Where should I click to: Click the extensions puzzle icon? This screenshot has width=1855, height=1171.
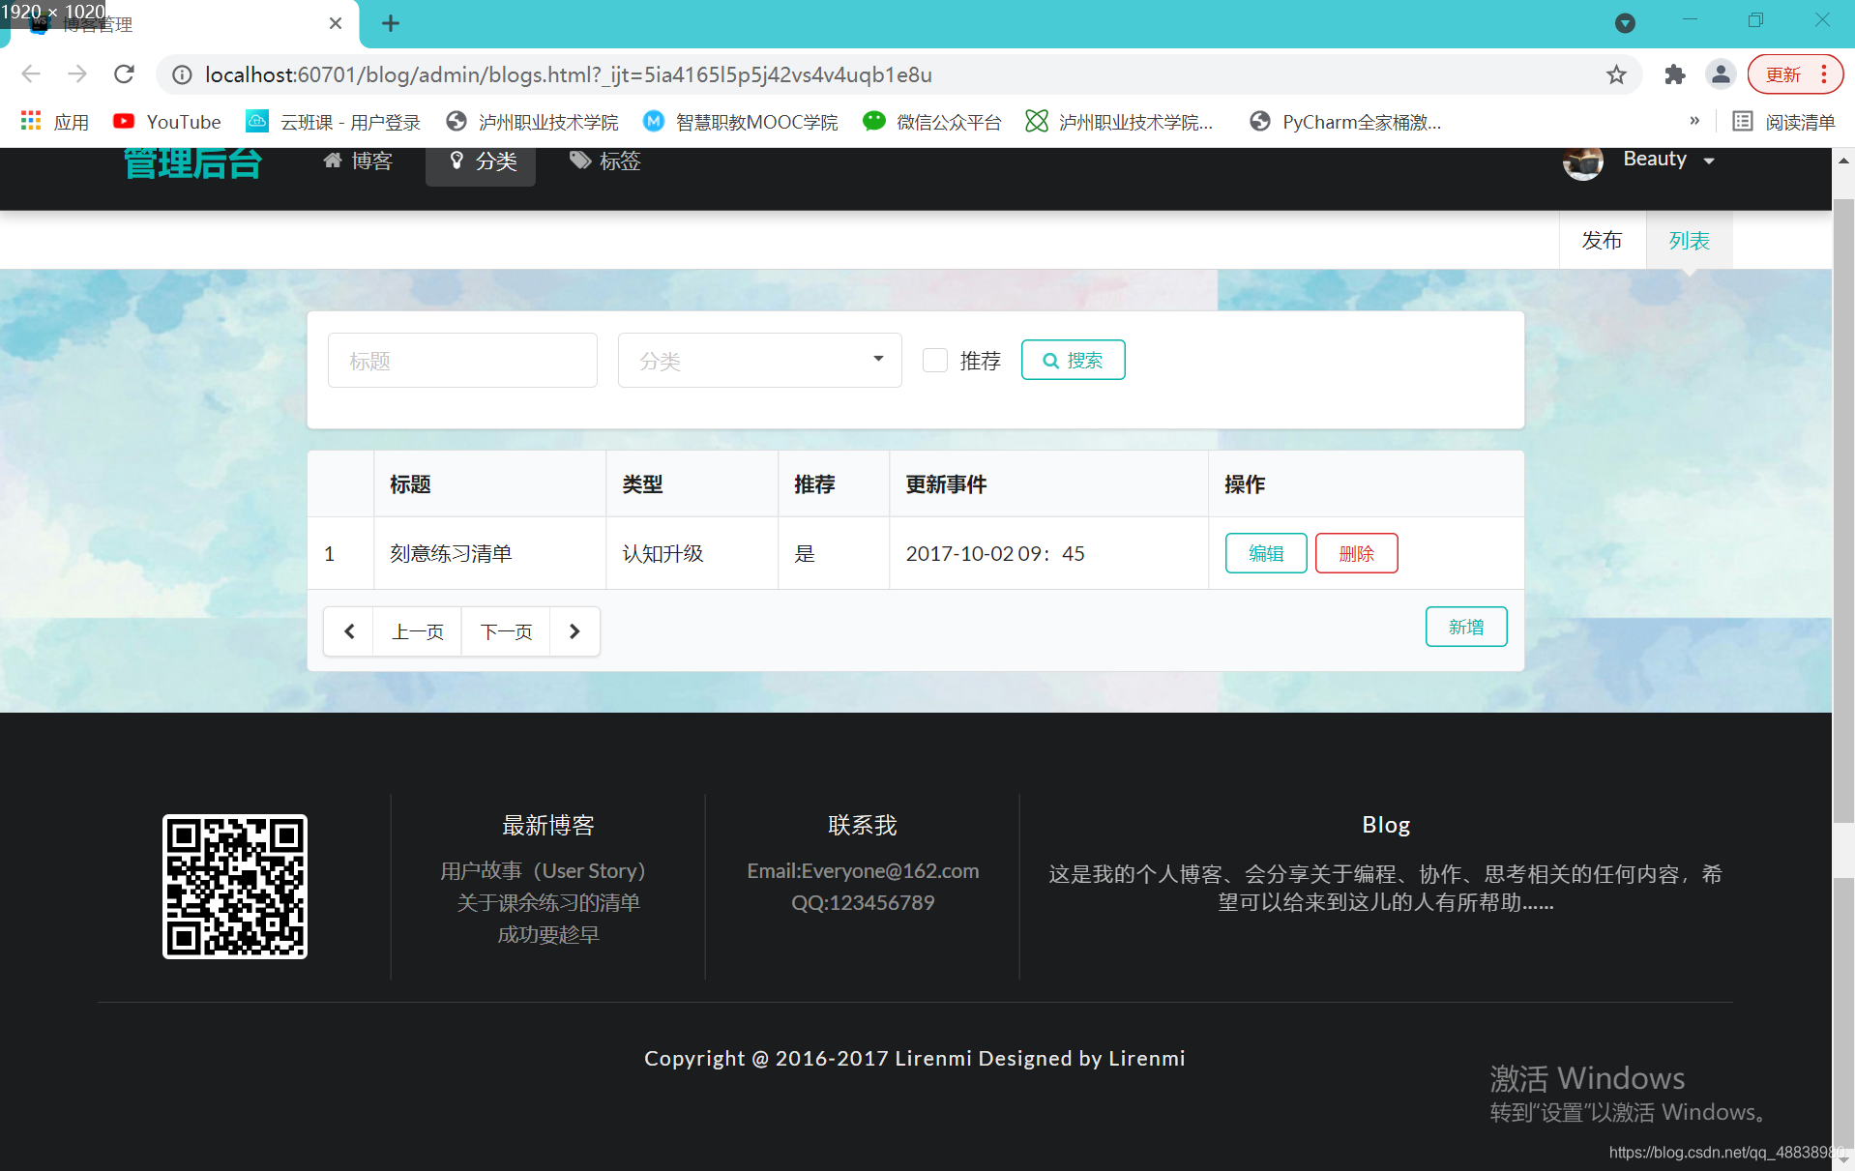point(1675,74)
